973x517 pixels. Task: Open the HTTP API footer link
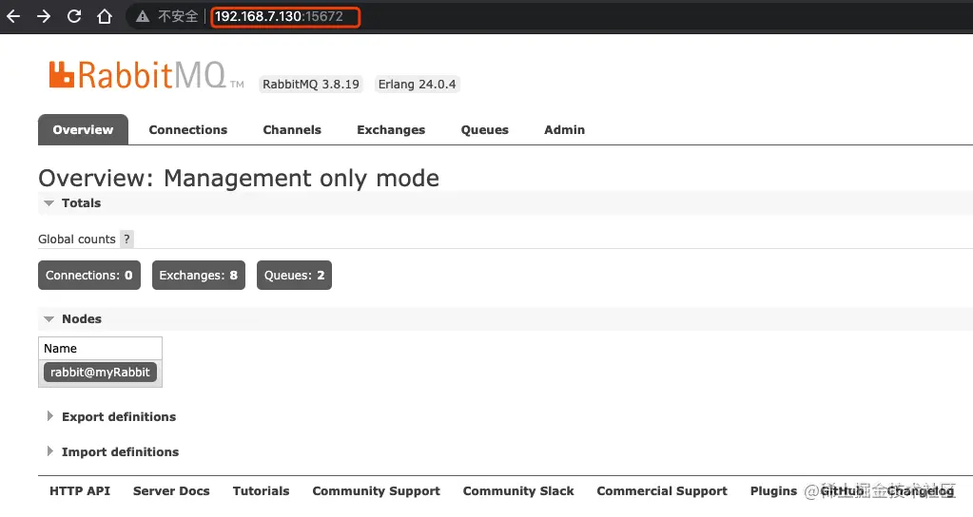pyautogui.click(x=80, y=491)
